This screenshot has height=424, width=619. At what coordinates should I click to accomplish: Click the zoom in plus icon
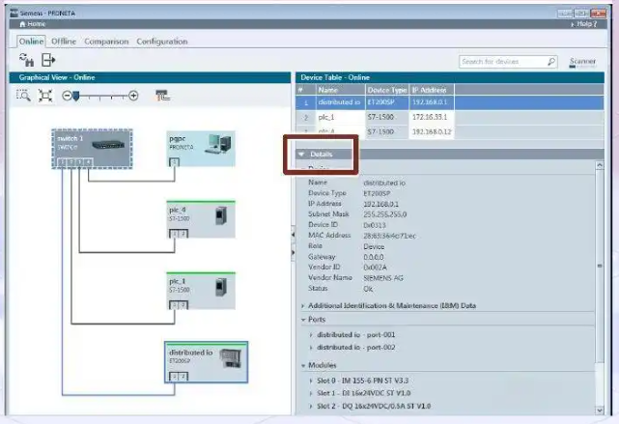133,96
